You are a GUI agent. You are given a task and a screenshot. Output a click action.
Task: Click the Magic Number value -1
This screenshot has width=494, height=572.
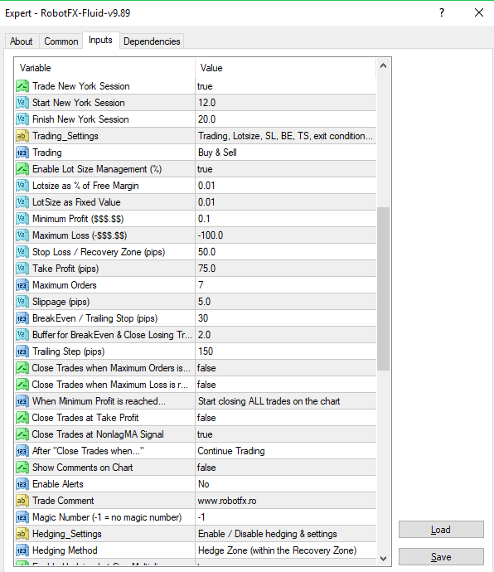pos(286,517)
